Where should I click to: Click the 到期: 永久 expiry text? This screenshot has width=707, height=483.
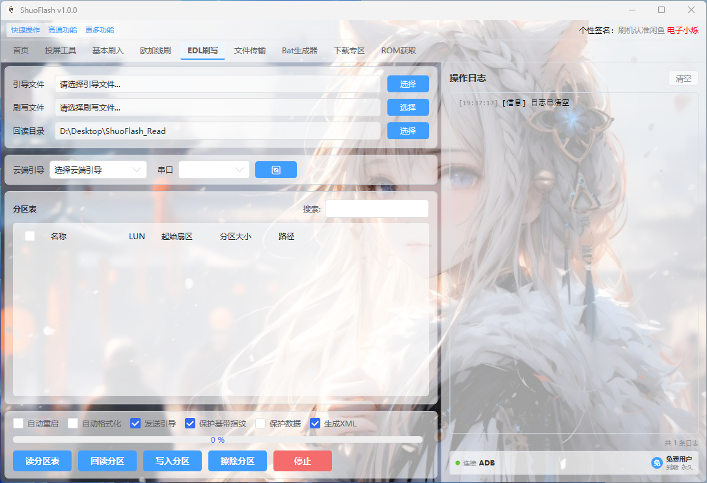(679, 467)
